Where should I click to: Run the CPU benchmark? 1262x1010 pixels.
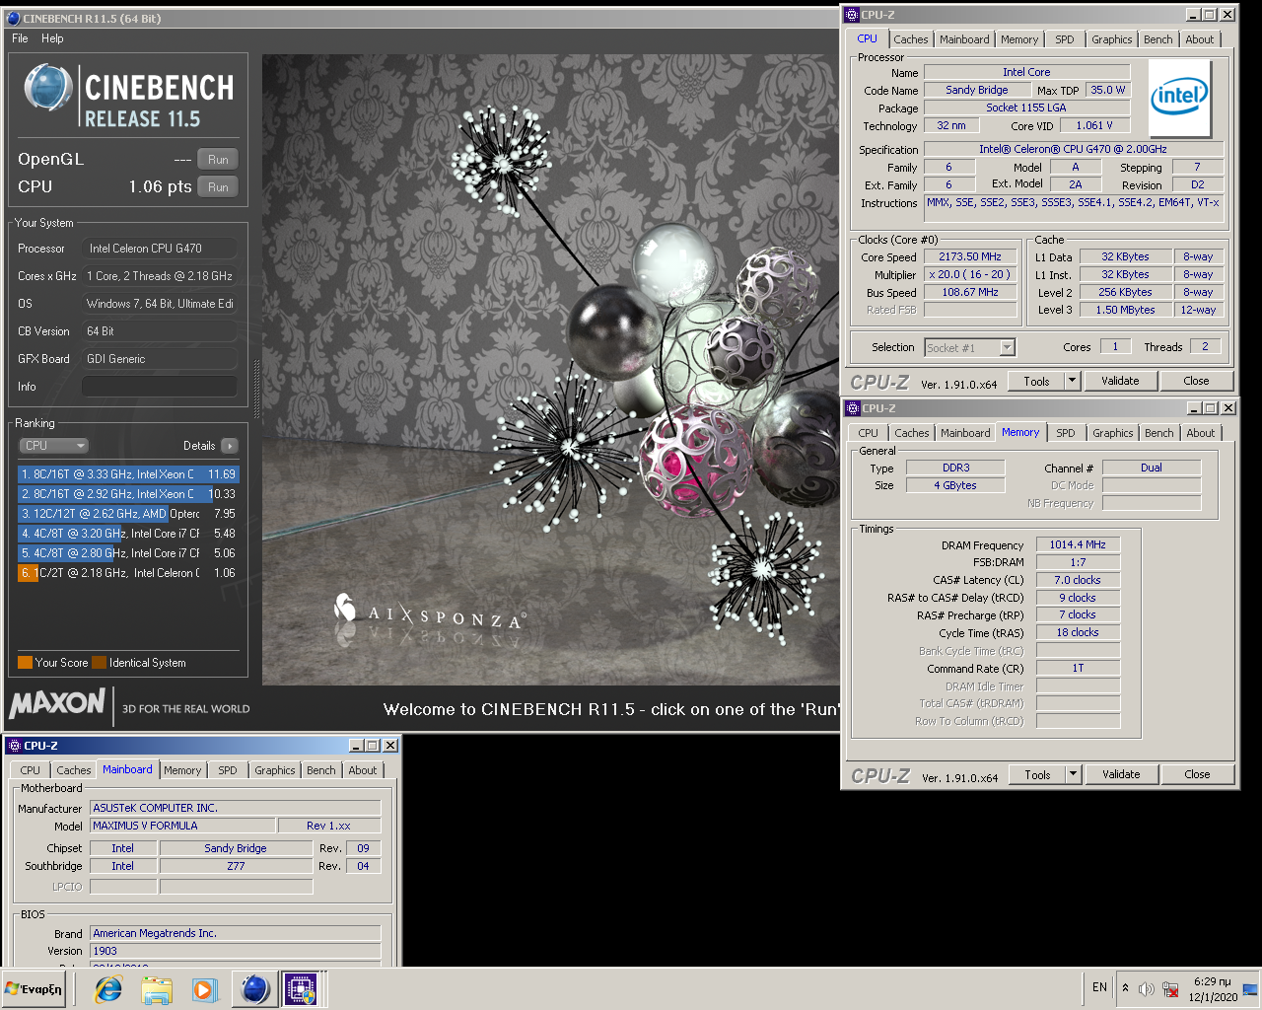click(218, 186)
